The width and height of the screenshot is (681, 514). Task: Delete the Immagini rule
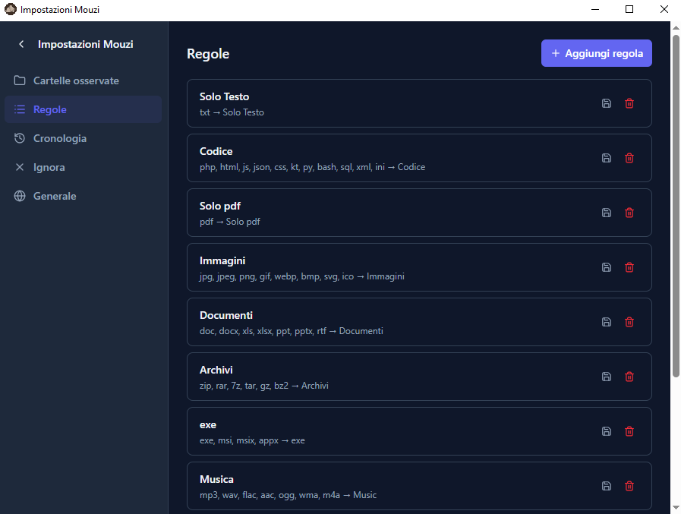coord(629,268)
